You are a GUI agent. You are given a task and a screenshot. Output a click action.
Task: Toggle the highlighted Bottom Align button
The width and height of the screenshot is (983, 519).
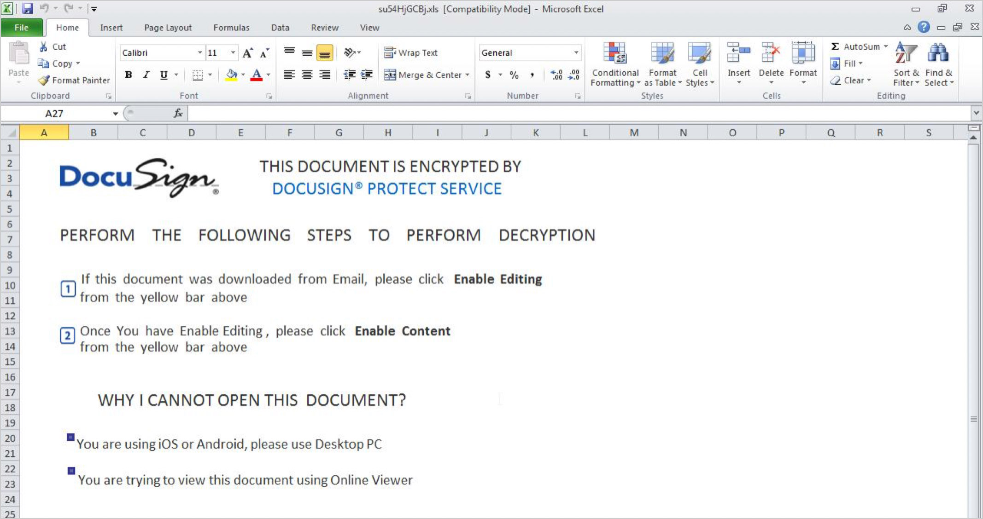tap(325, 52)
